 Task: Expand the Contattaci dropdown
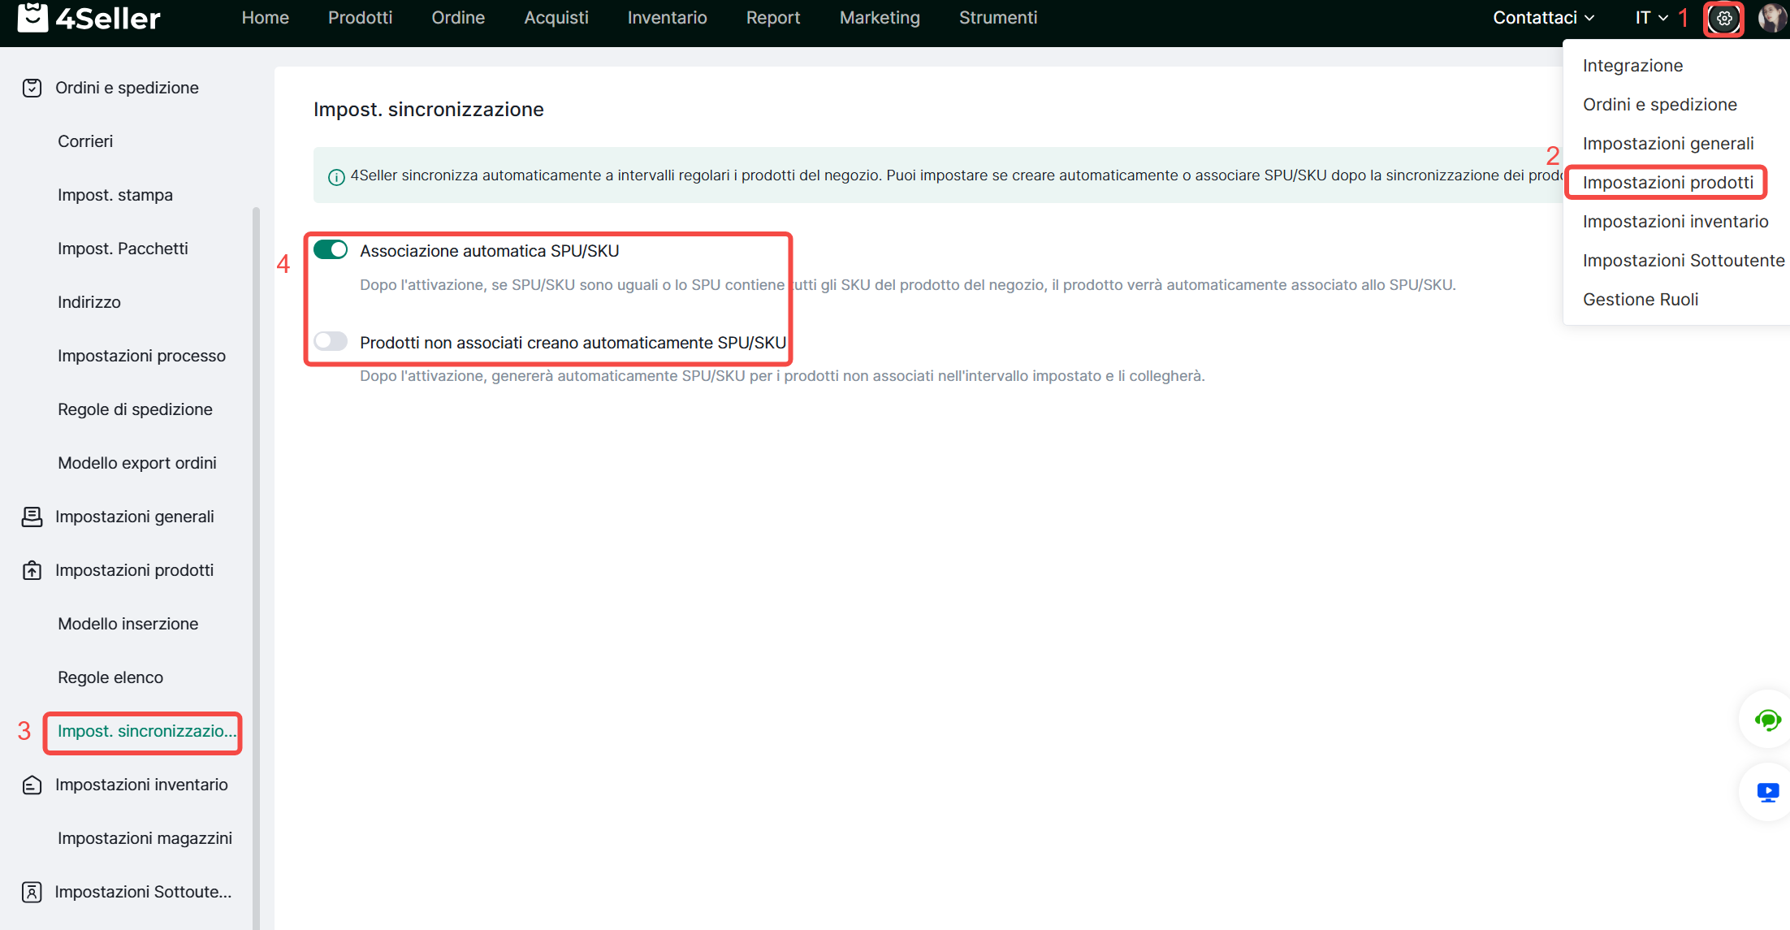pyautogui.click(x=1543, y=18)
